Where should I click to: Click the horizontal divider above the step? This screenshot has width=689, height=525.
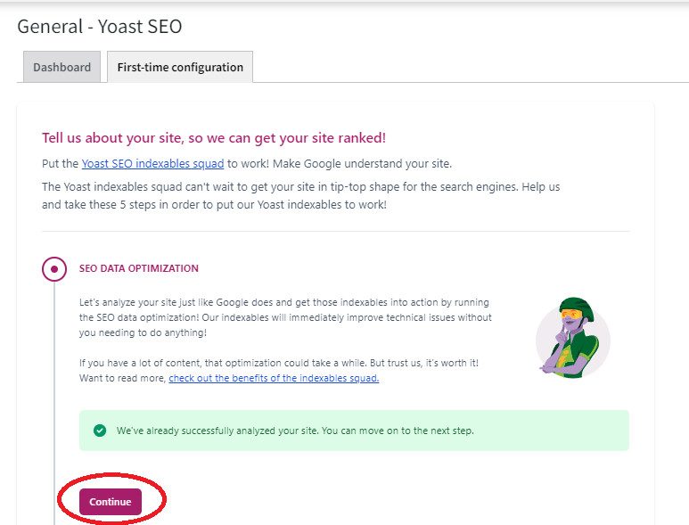pos(335,232)
